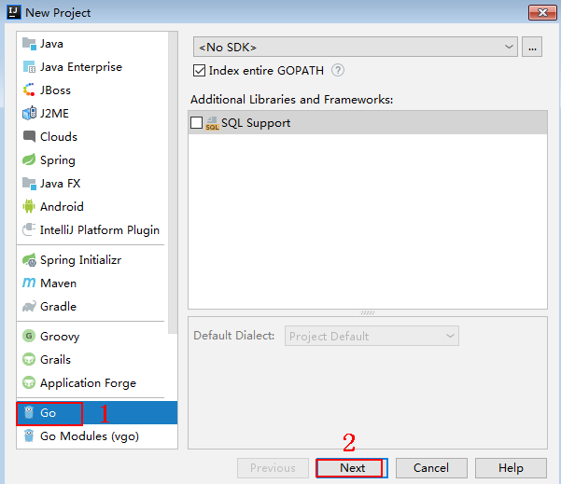
Task: Click the help question mark beside GOPATH
Action: tap(337, 70)
